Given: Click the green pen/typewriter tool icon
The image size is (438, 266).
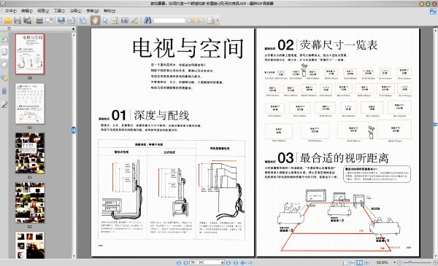Looking at the screenshot, I should 134,20.
